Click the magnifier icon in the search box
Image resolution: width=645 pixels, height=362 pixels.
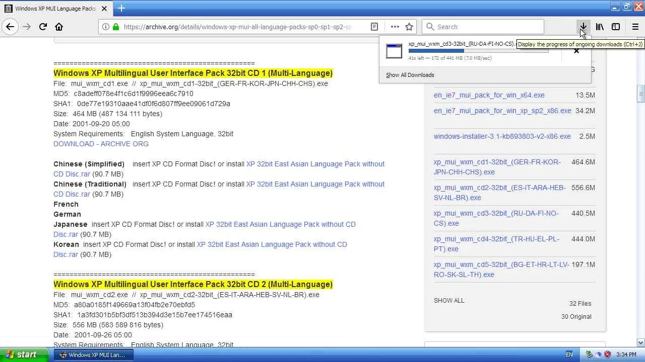pos(430,27)
